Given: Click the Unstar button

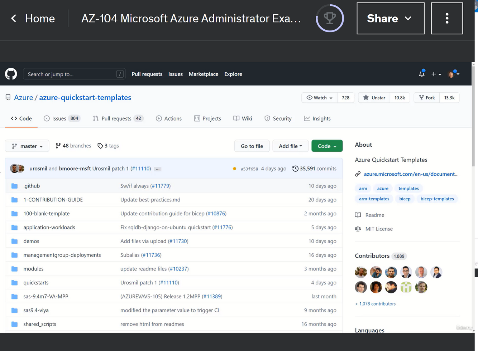Looking at the screenshot, I should [x=374, y=98].
